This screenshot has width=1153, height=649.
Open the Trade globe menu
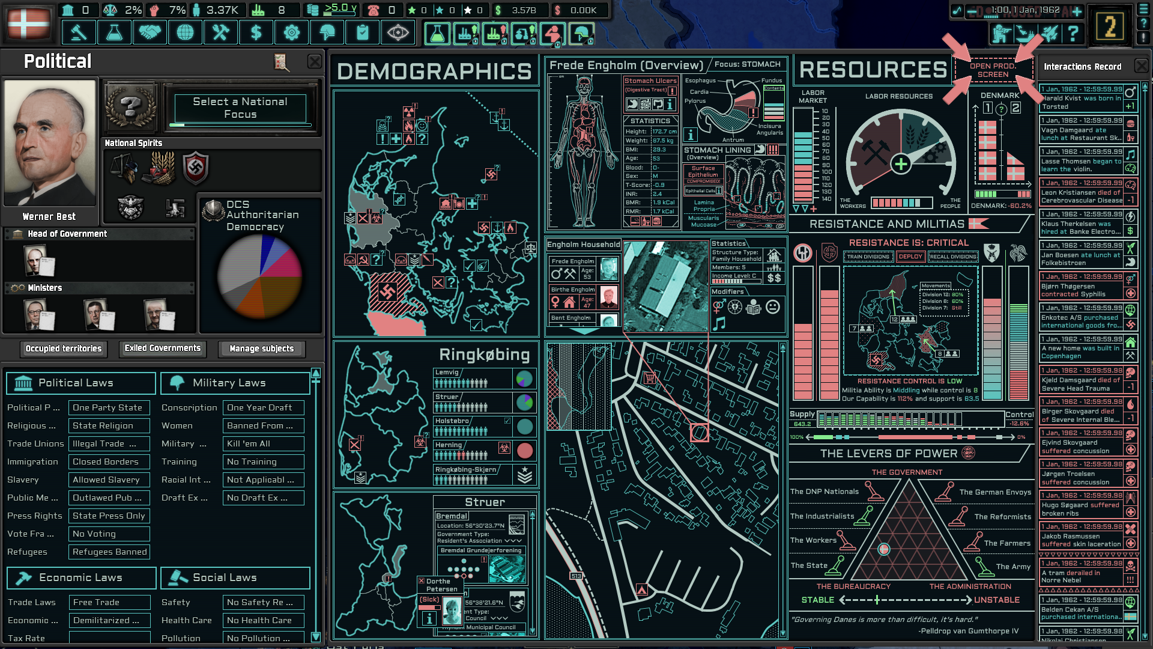[185, 32]
